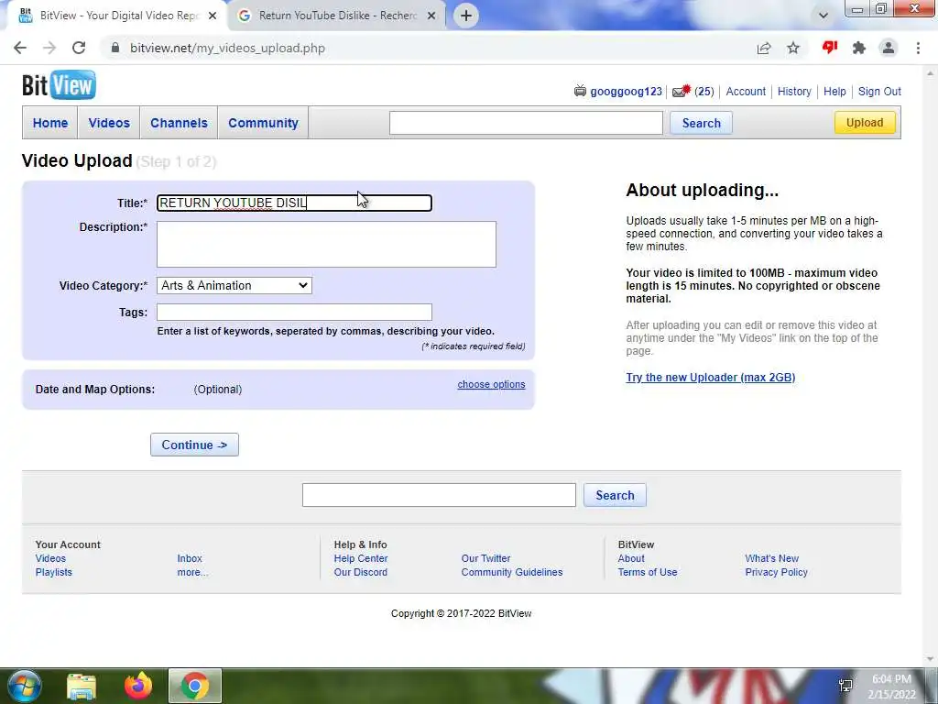Open footer more... link
The width and height of the screenshot is (938, 704).
192,572
